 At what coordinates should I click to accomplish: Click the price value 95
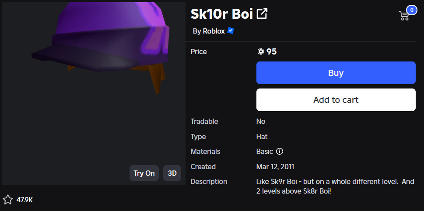272,52
